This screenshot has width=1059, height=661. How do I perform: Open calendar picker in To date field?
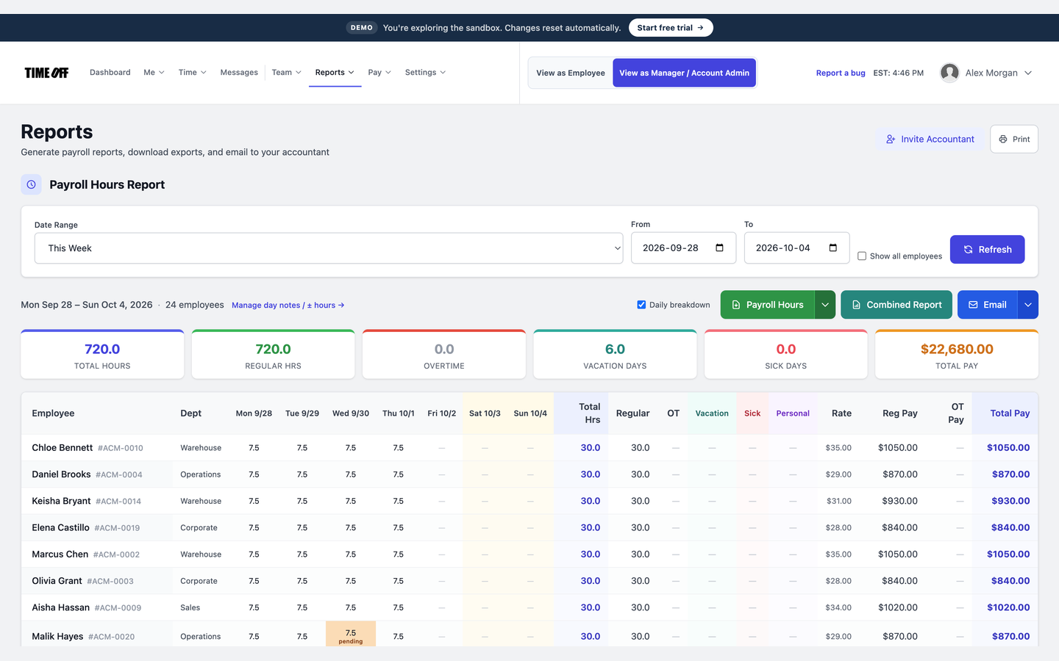[x=832, y=248]
